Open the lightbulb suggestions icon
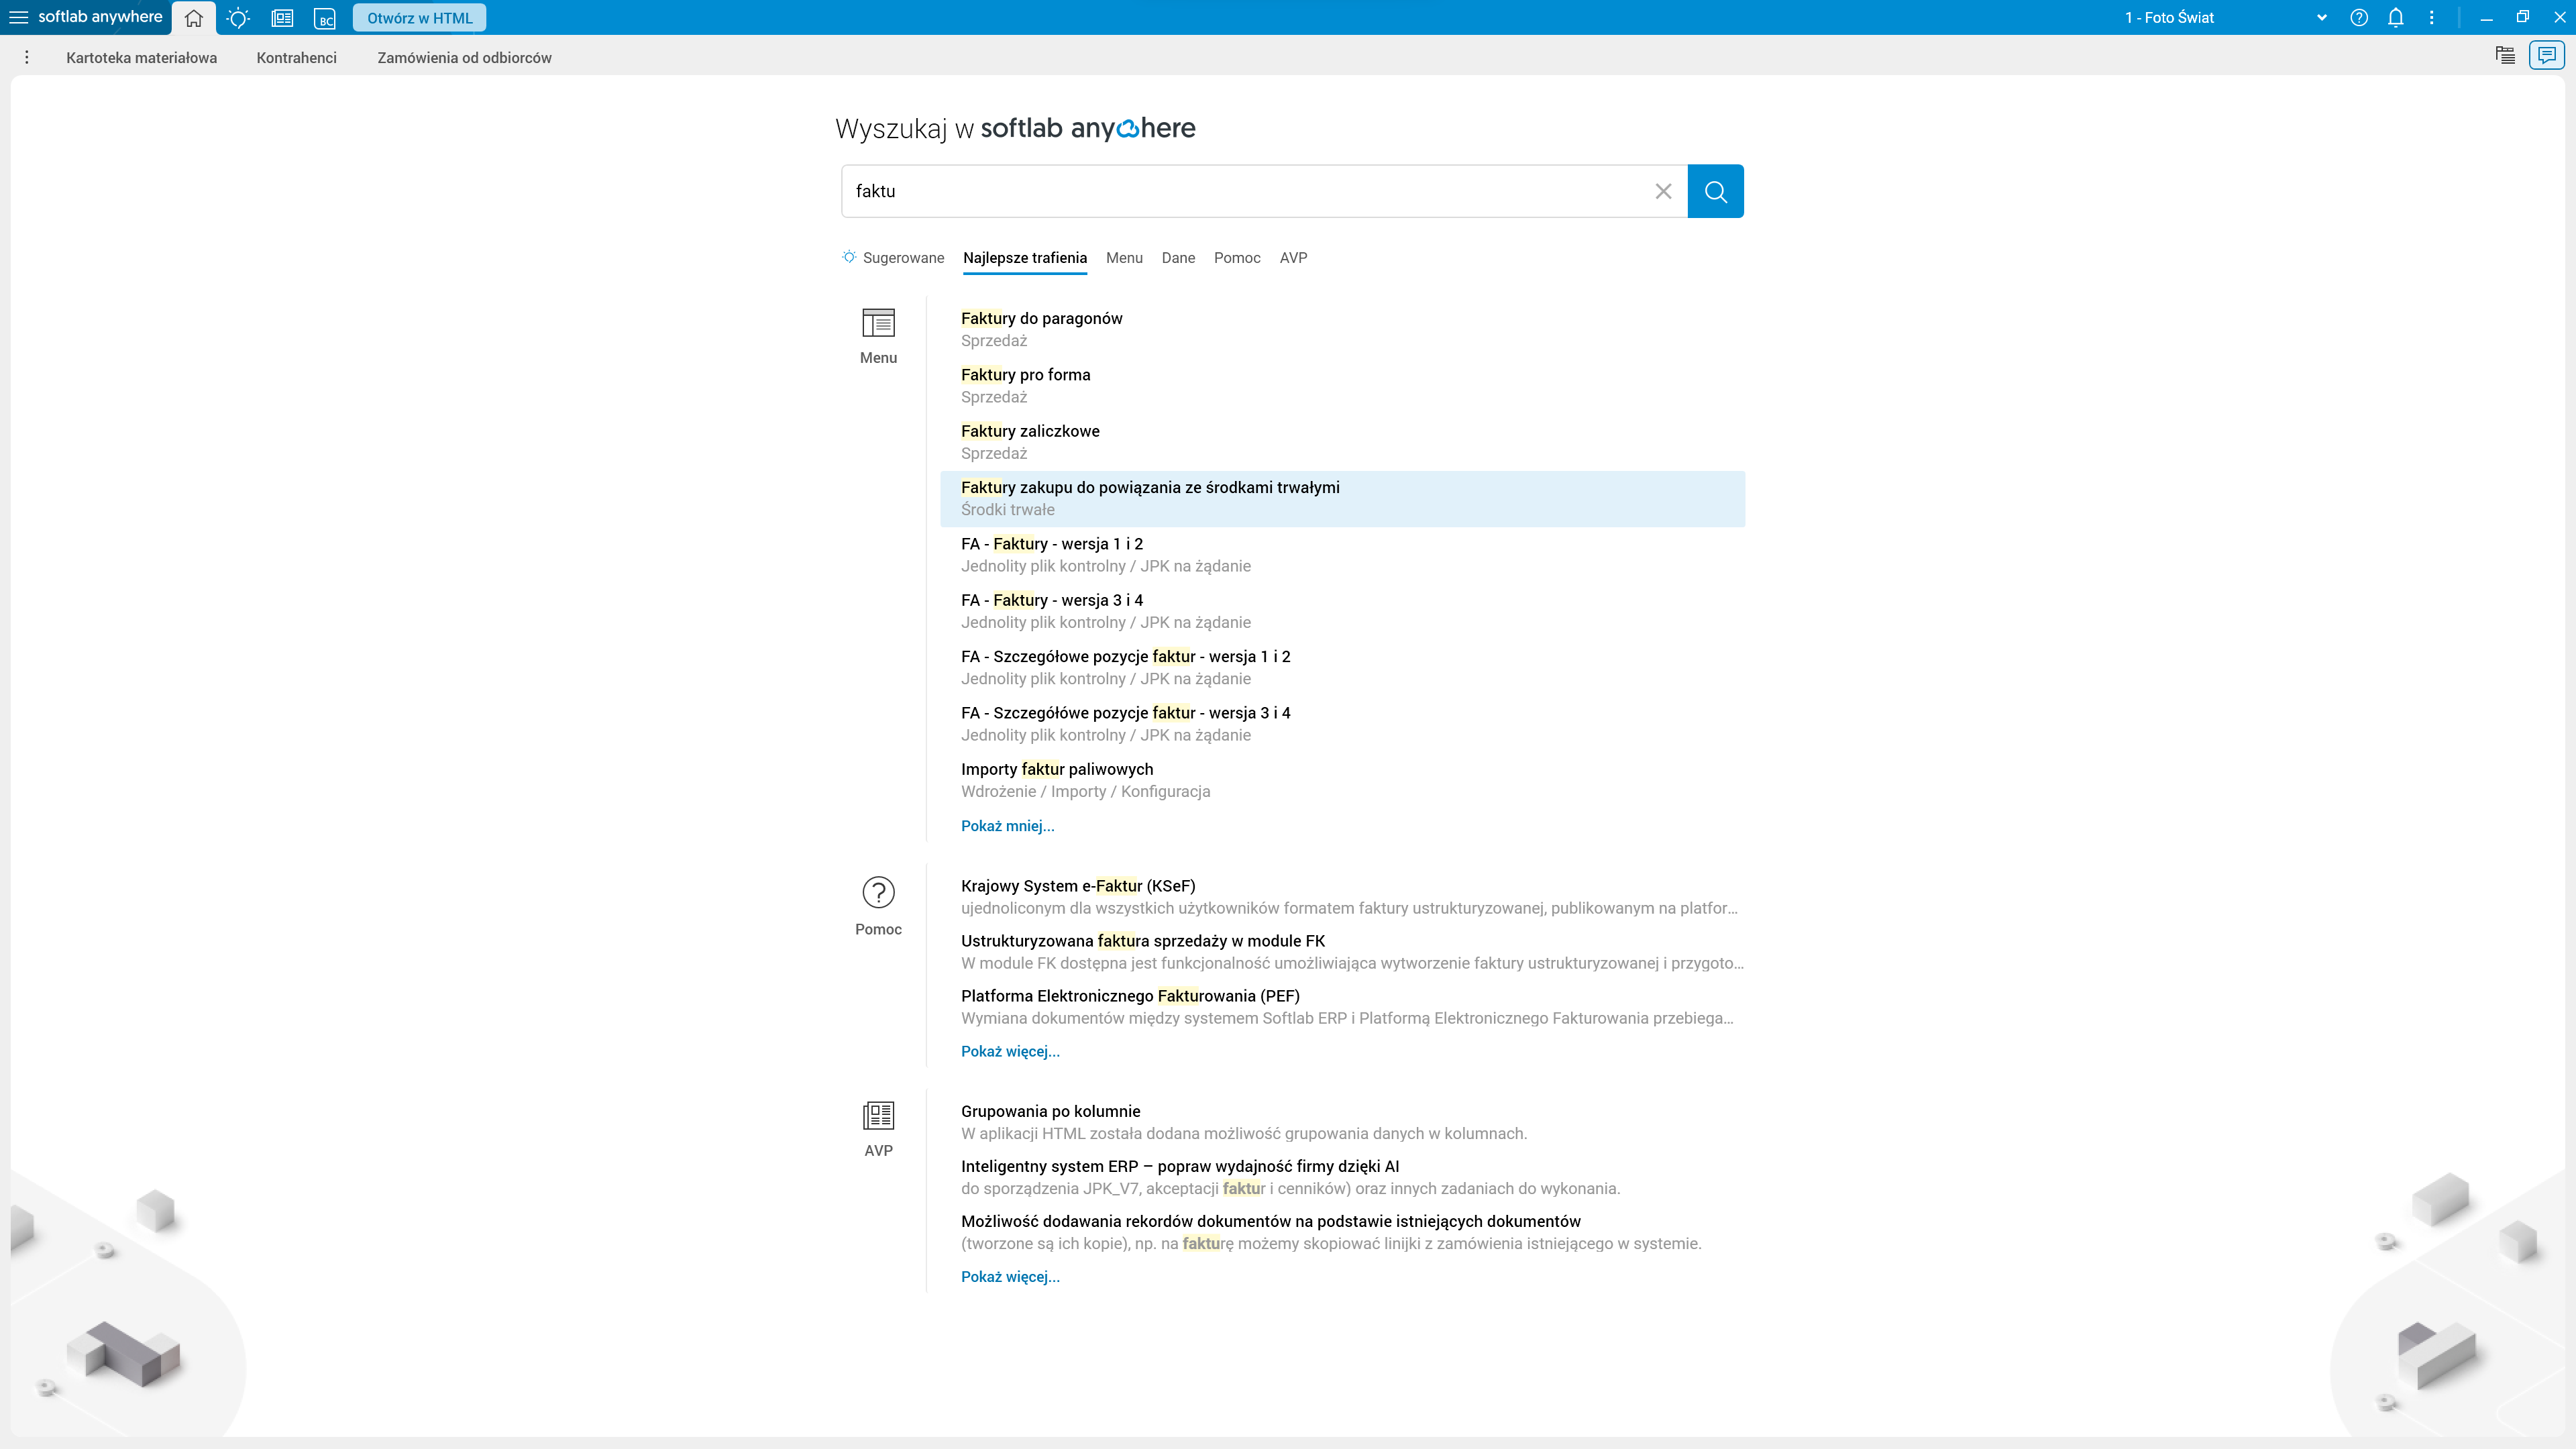The width and height of the screenshot is (2576, 1449). 238,18
